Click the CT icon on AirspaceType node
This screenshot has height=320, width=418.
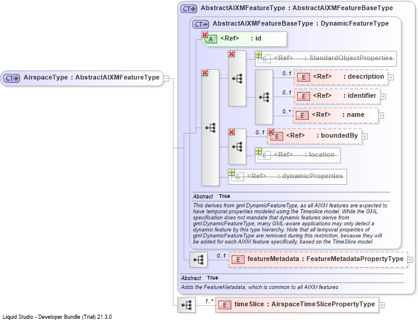(11, 78)
